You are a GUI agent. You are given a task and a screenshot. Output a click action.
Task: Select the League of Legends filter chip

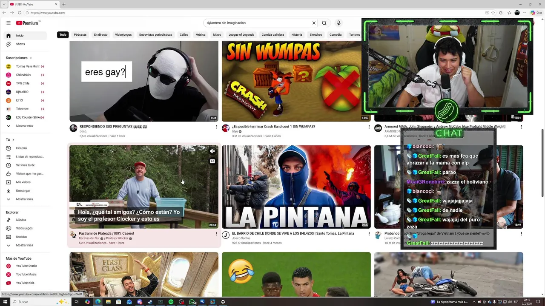(x=241, y=35)
